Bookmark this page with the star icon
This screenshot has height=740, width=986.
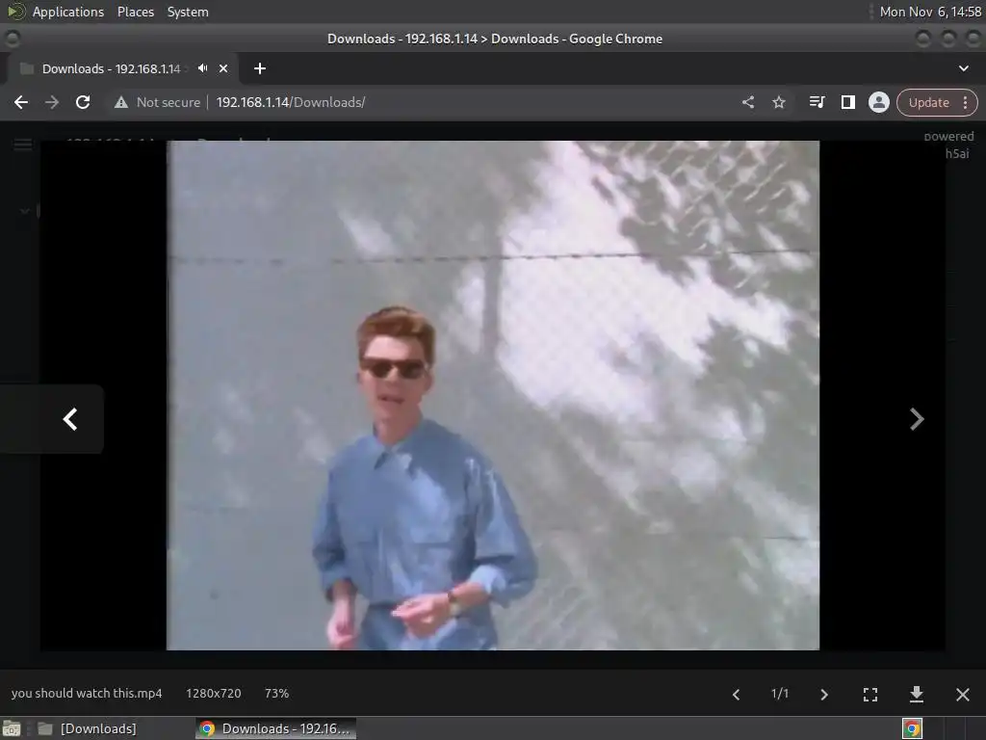[778, 102]
